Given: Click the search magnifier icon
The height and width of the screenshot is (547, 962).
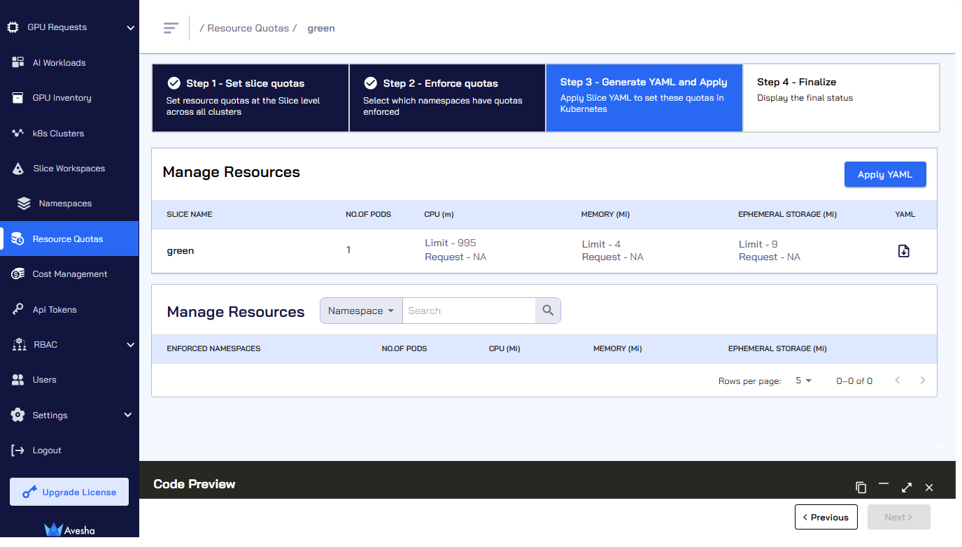Looking at the screenshot, I should click(x=548, y=311).
